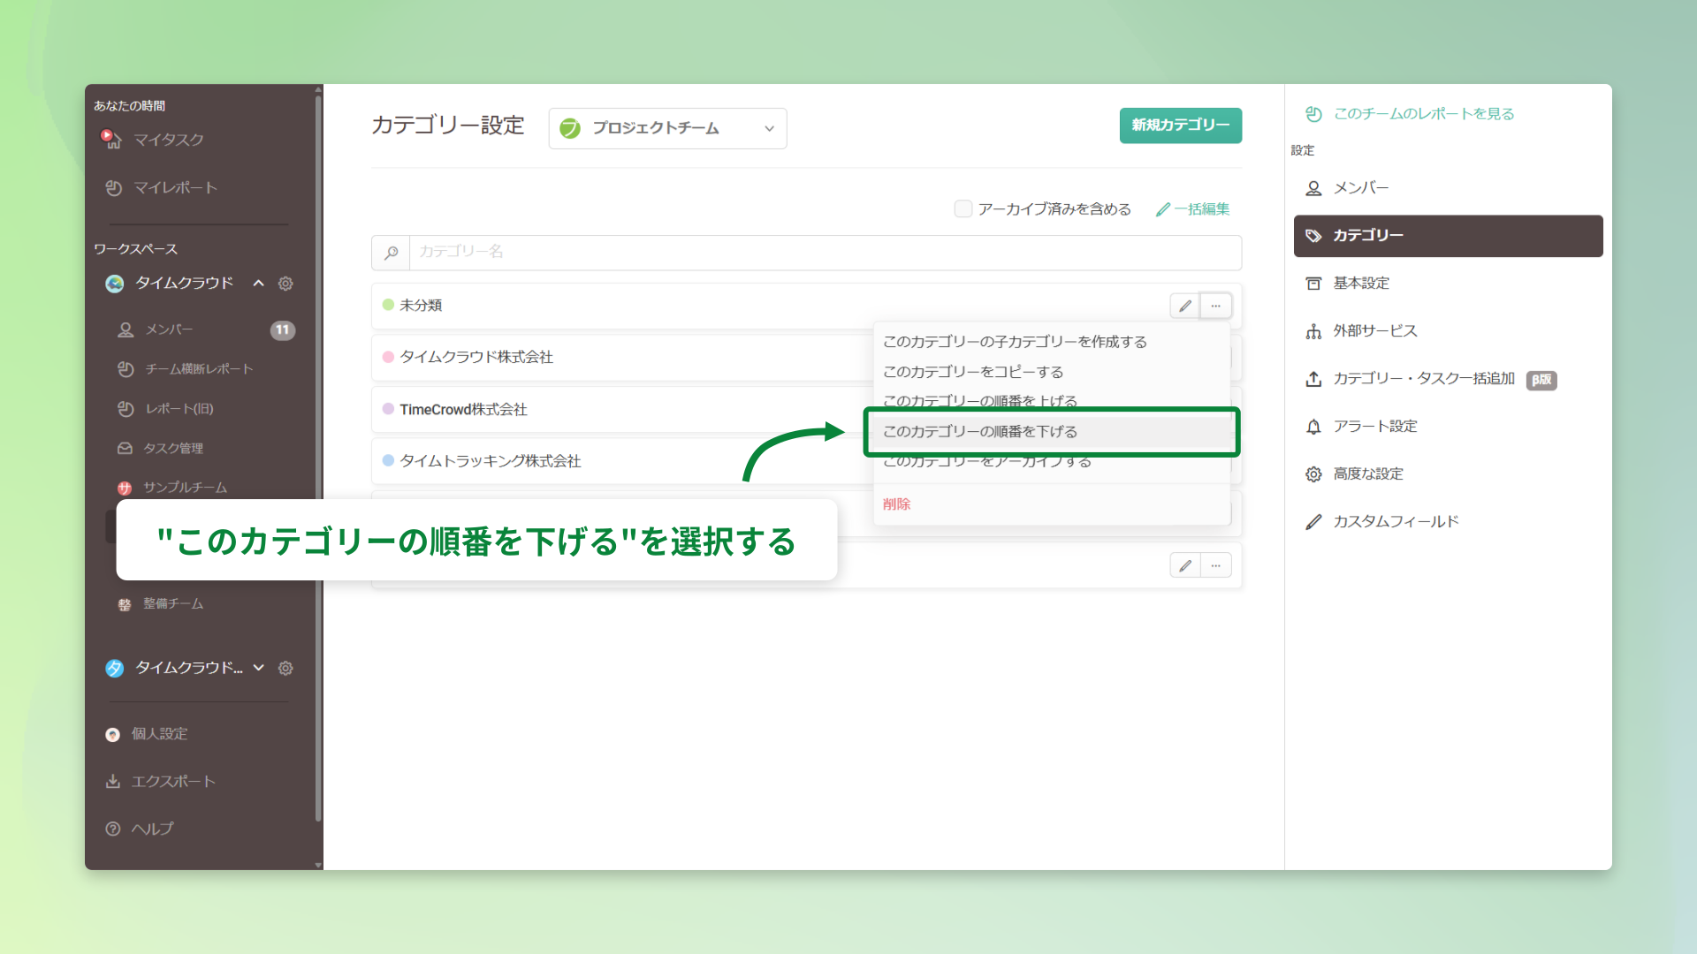Open マイタスク in the sidebar
Viewport: 1697px width, 954px height.
click(x=168, y=140)
